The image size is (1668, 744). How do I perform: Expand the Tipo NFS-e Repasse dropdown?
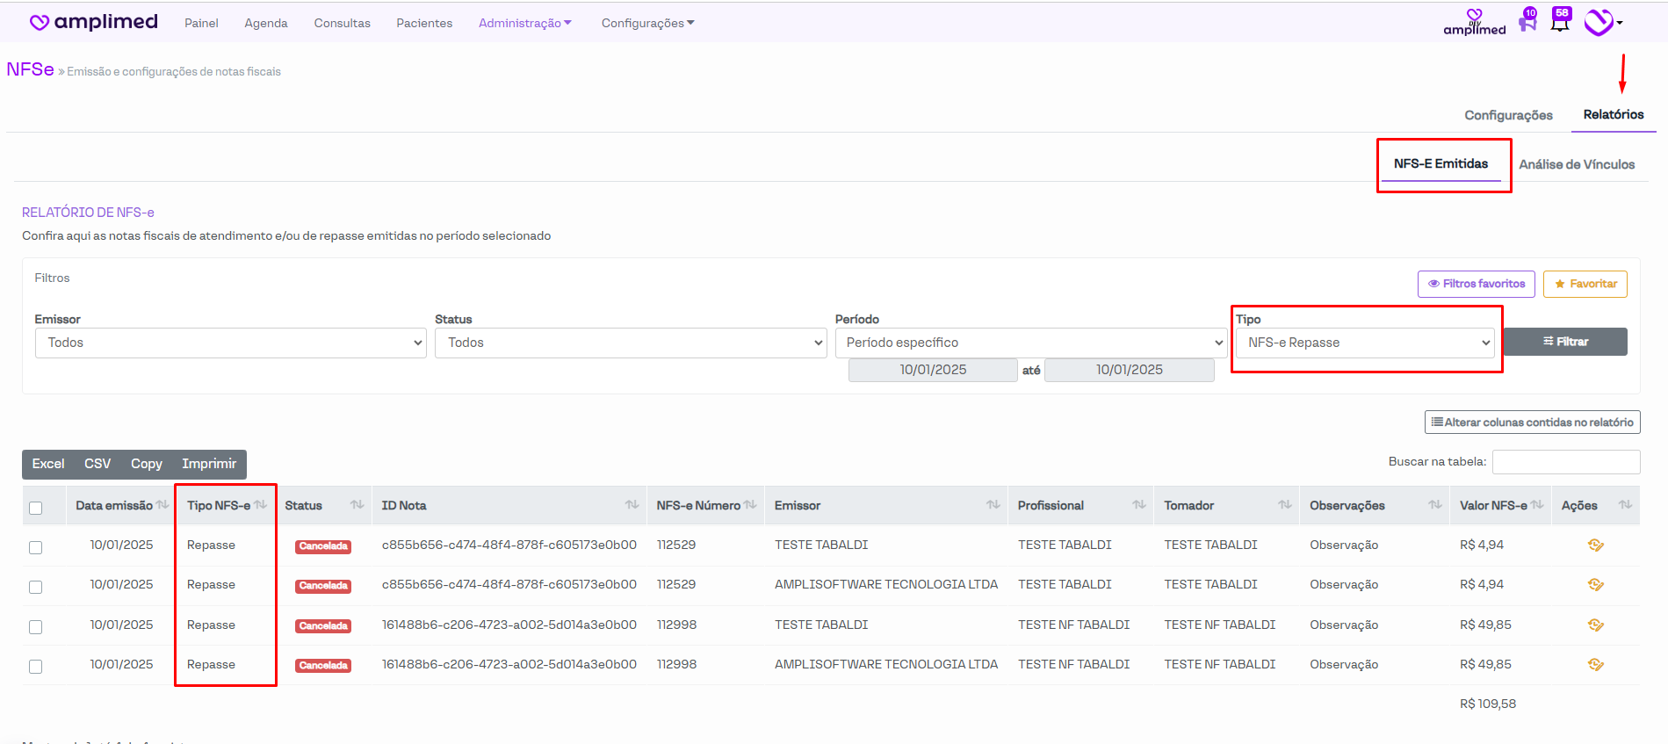coord(1364,343)
